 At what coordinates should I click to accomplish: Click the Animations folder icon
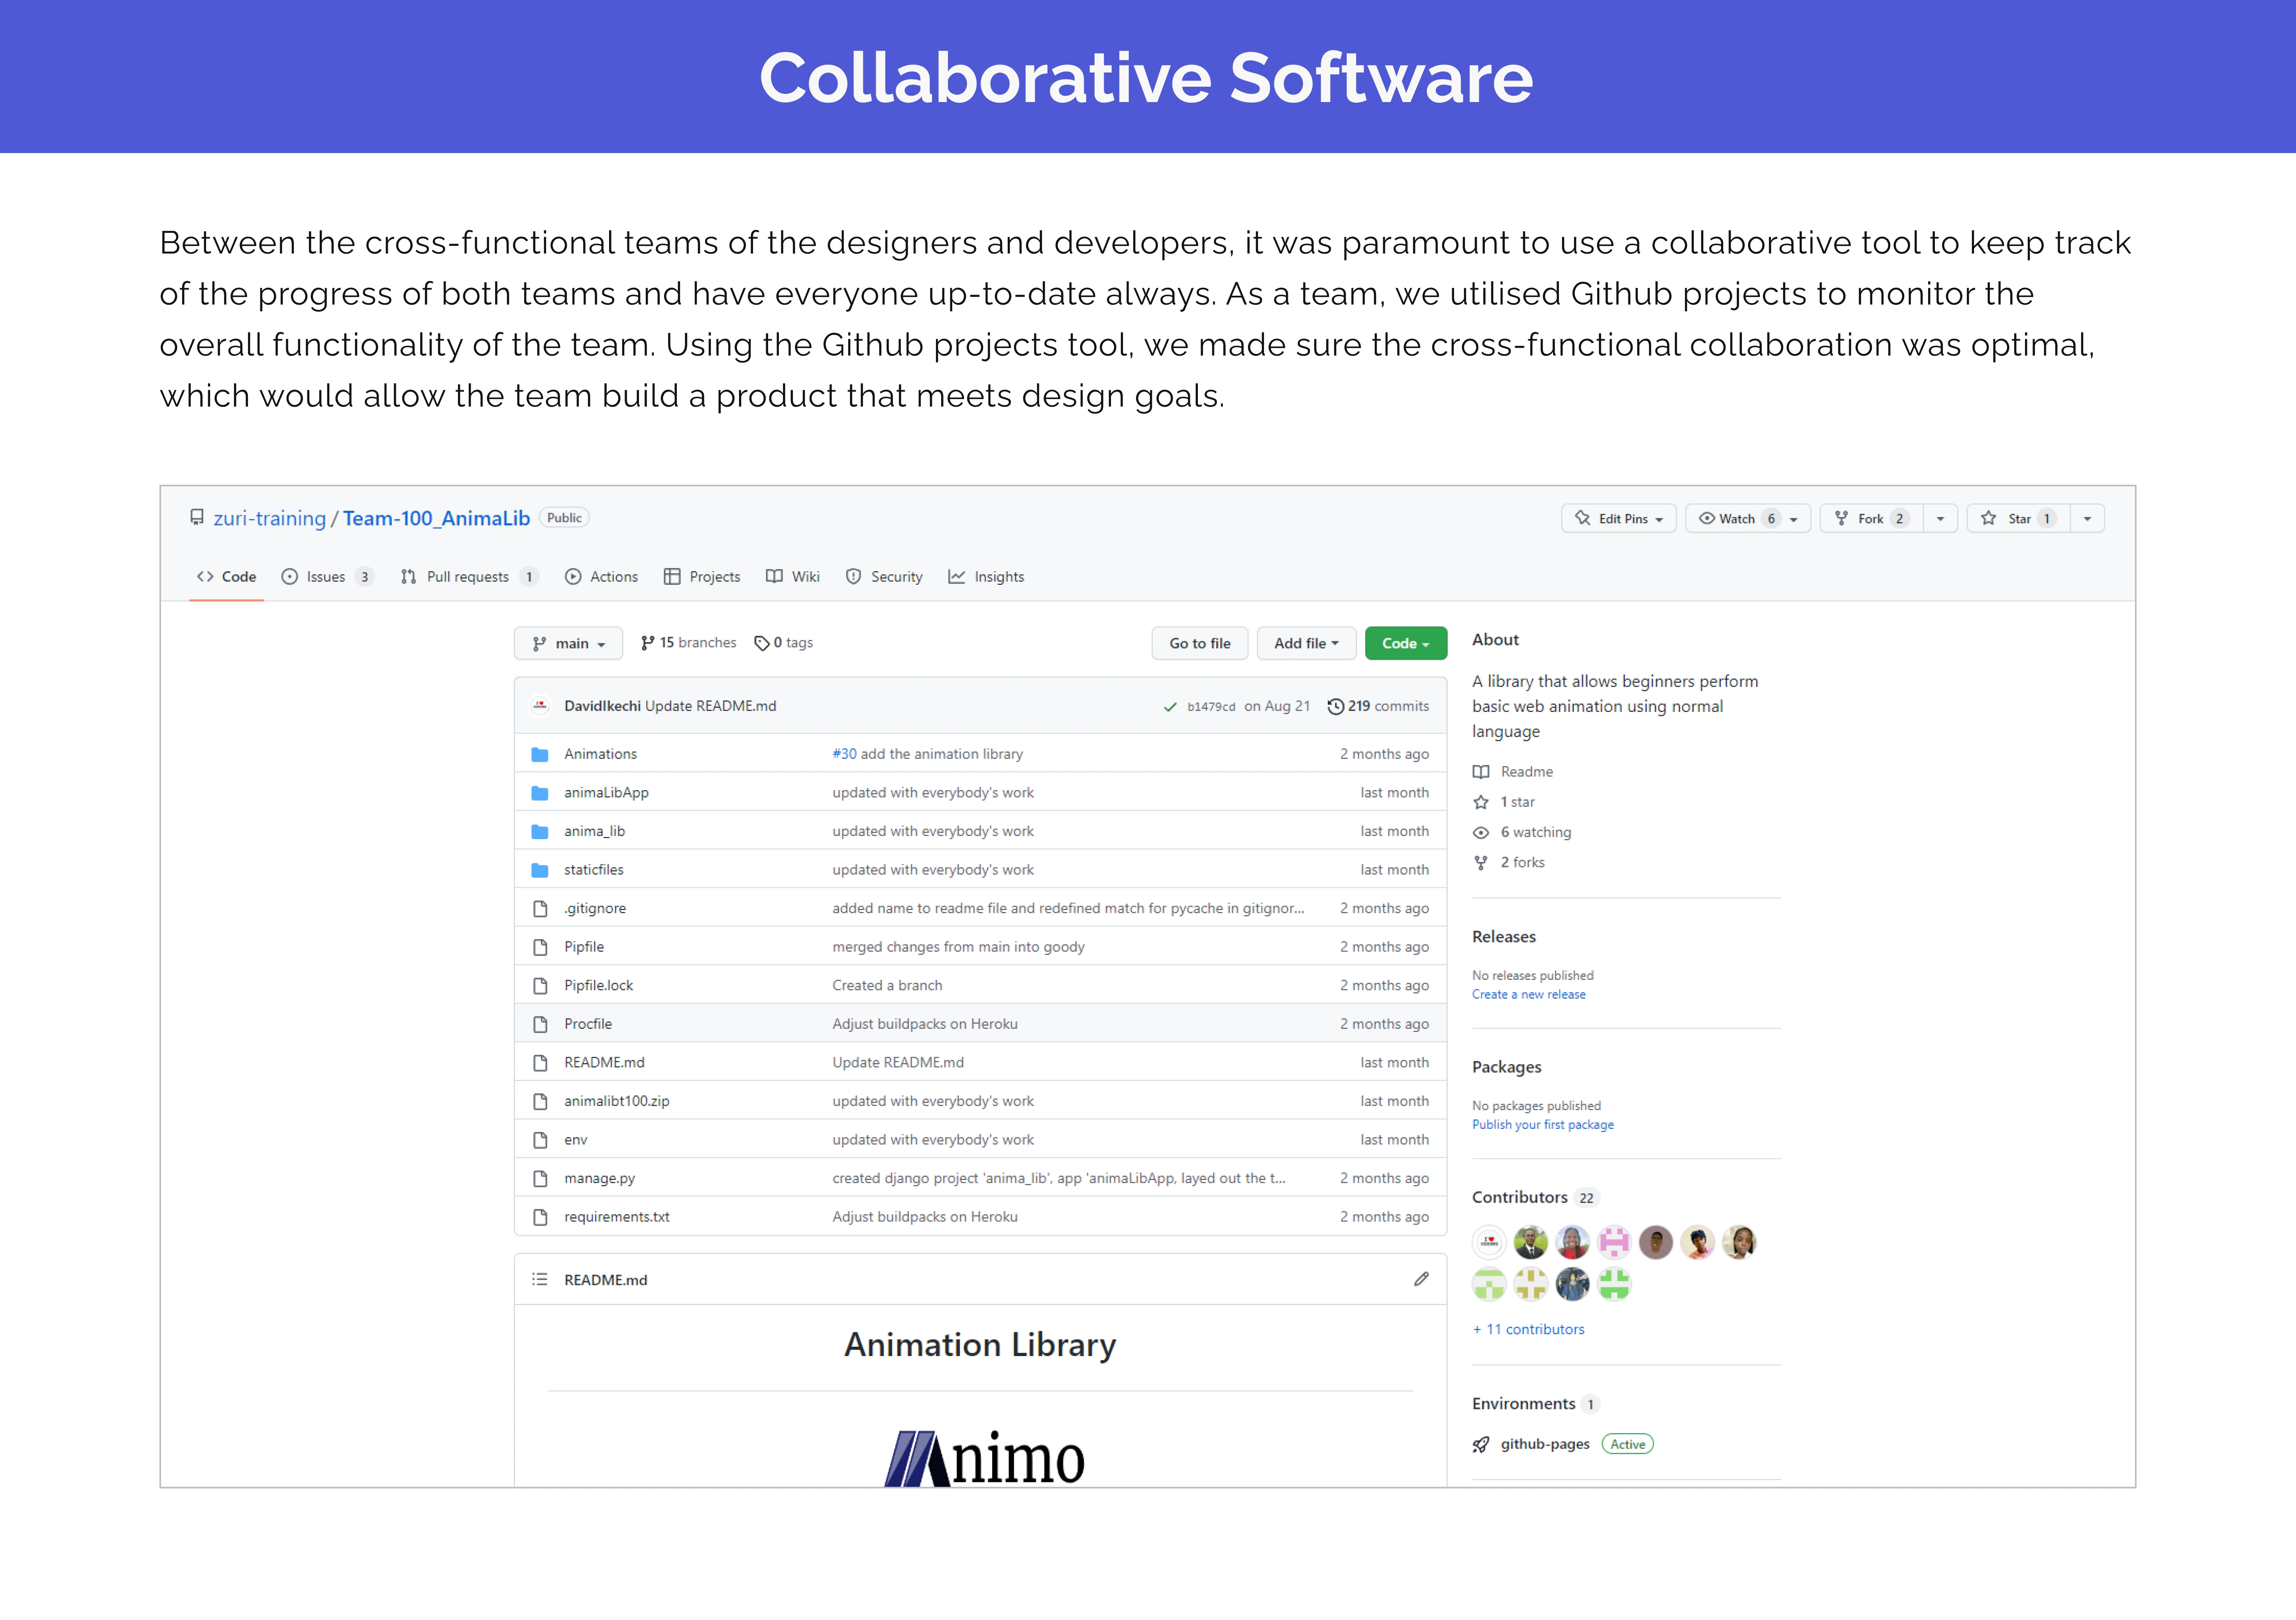click(x=540, y=754)
